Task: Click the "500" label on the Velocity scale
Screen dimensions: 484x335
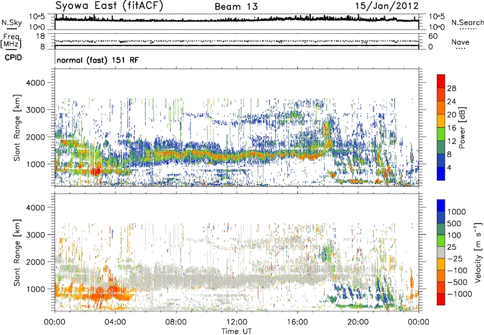Action: (454, 223)
